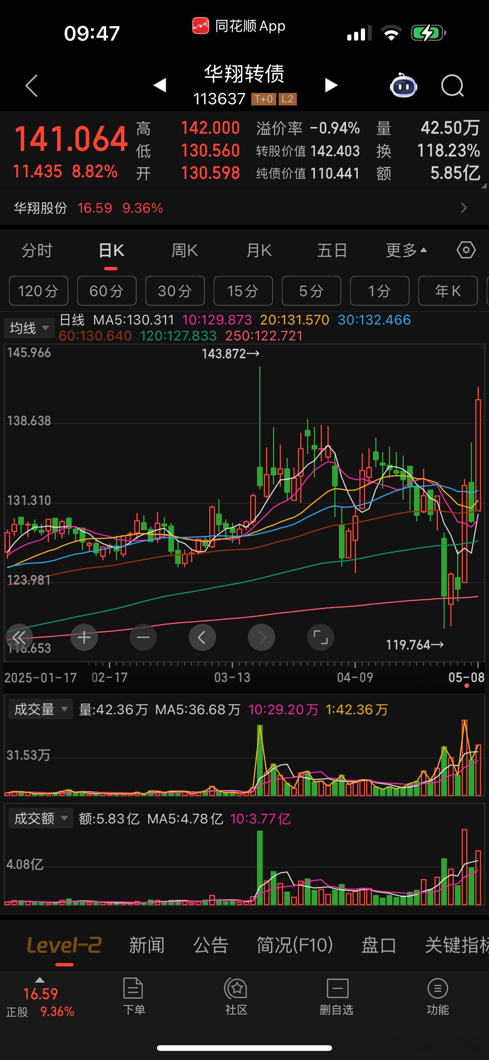Open the 简况(F10) tab

pos(295,945)
